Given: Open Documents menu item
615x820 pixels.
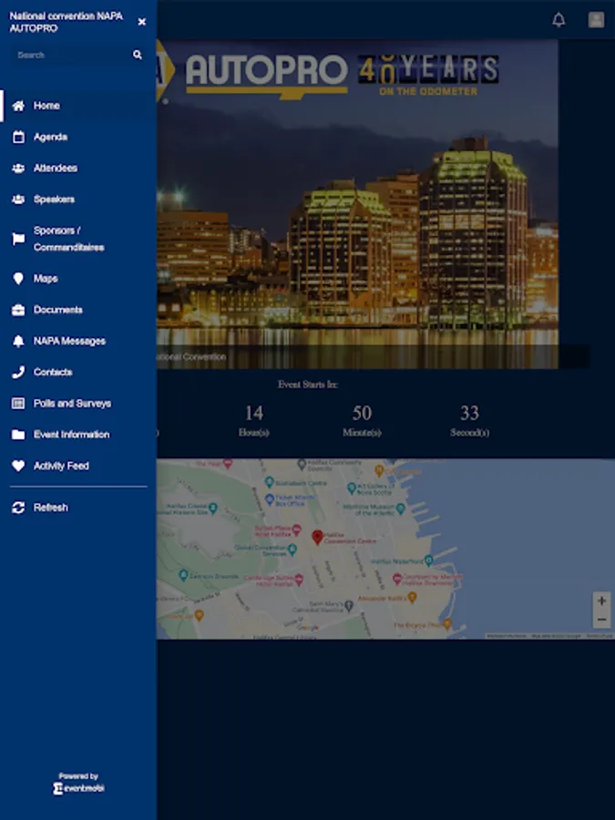Looking at the screenshot, I should (78, 310).
